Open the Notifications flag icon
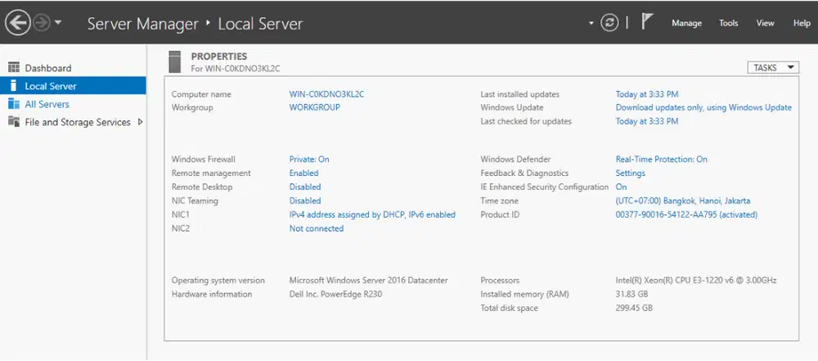This screenshot has width=818, height=361. [647, 22]
